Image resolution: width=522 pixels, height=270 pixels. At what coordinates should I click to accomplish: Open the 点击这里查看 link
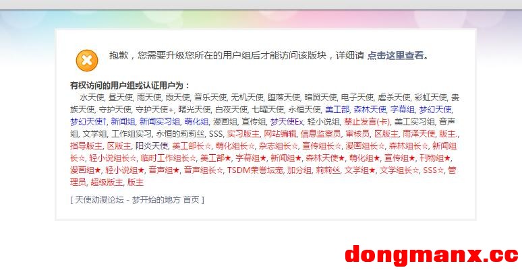[396, 55]
